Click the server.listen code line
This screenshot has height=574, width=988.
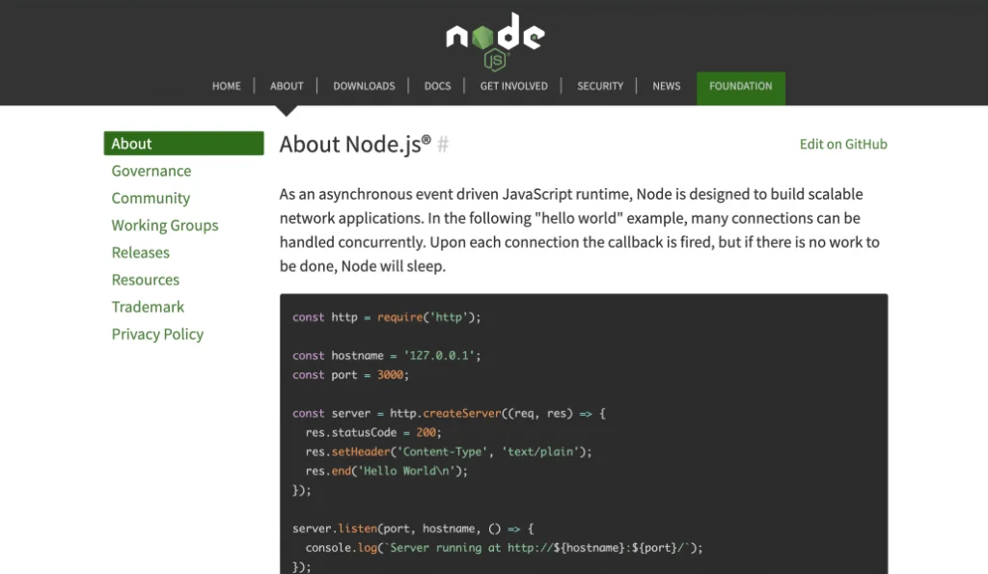(413, 528)
